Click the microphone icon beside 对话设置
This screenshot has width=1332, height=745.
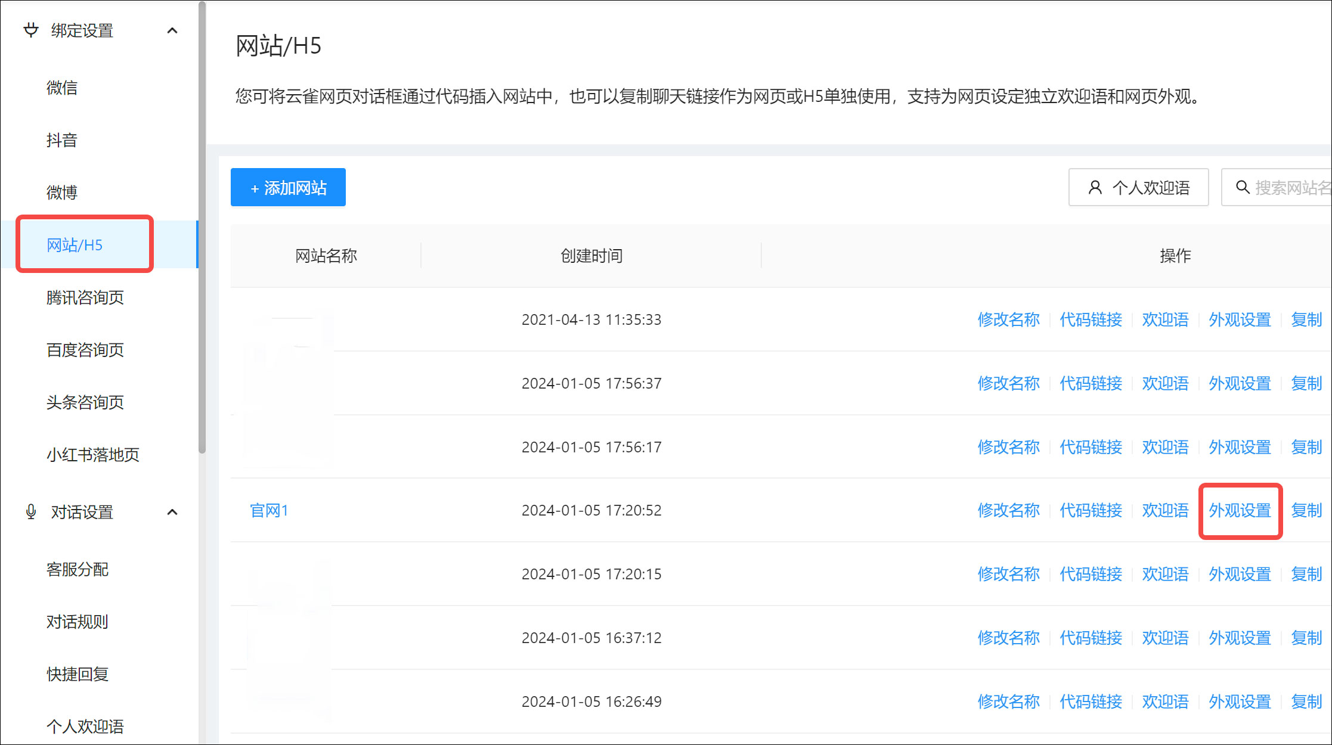[30, 511]
